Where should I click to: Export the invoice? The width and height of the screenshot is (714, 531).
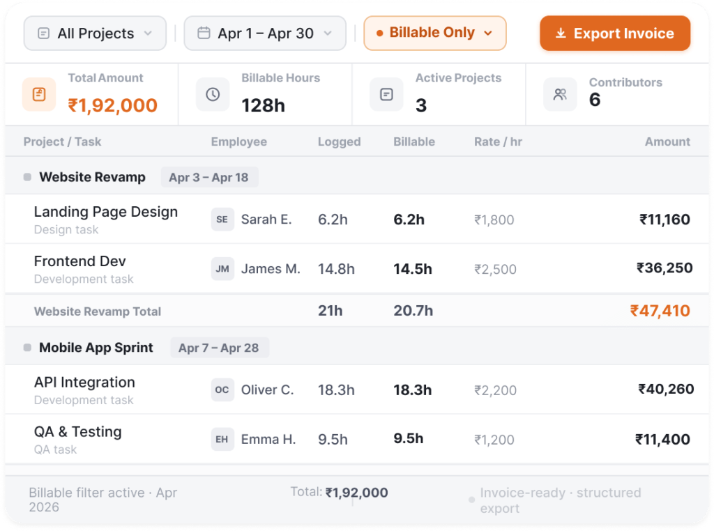tap(615, 33)
